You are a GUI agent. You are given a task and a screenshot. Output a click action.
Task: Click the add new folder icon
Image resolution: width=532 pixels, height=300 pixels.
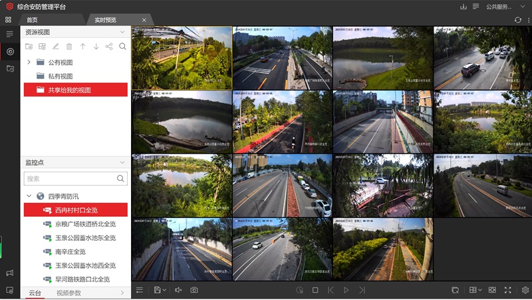[x=29, y=47]
